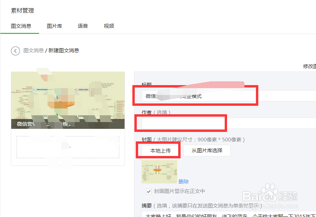Select the uploaded cover image thumbnail

[x=159, y=172]
